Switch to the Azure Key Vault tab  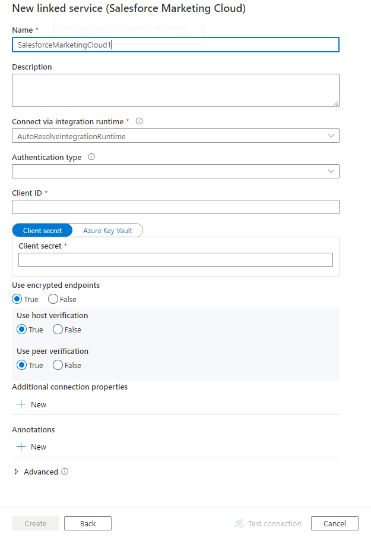(107, 231)
